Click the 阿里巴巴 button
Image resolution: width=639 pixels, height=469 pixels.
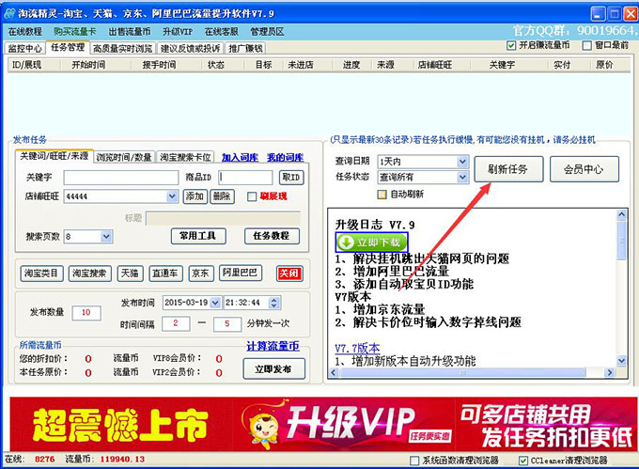(x=240, y=273)
